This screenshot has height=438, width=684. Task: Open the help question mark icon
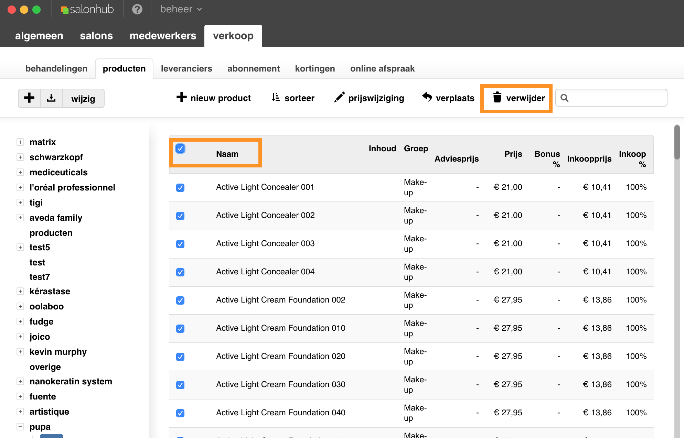pyautogui.click(x=137, y=9)
